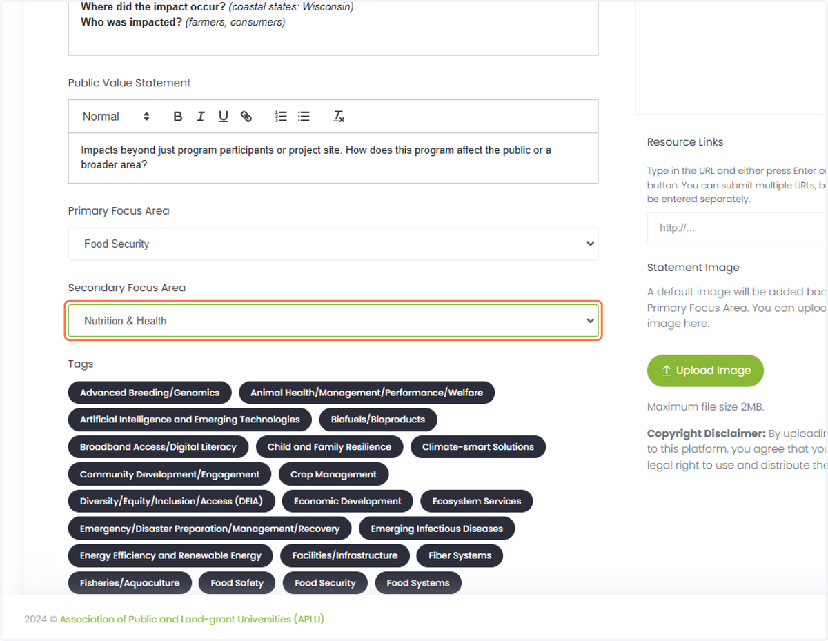Select the Ecosystem Services tag
Screen dimensions: 828x641
[x=477, y=501]
